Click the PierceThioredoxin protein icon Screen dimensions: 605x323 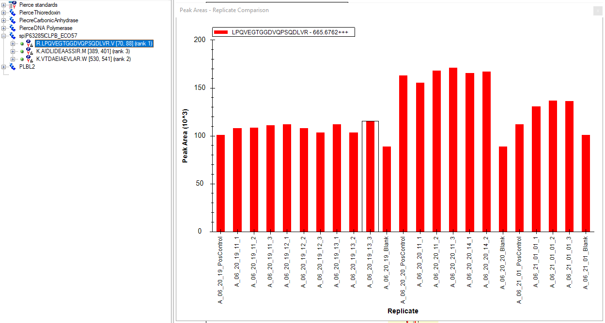[x=13, y=13]
